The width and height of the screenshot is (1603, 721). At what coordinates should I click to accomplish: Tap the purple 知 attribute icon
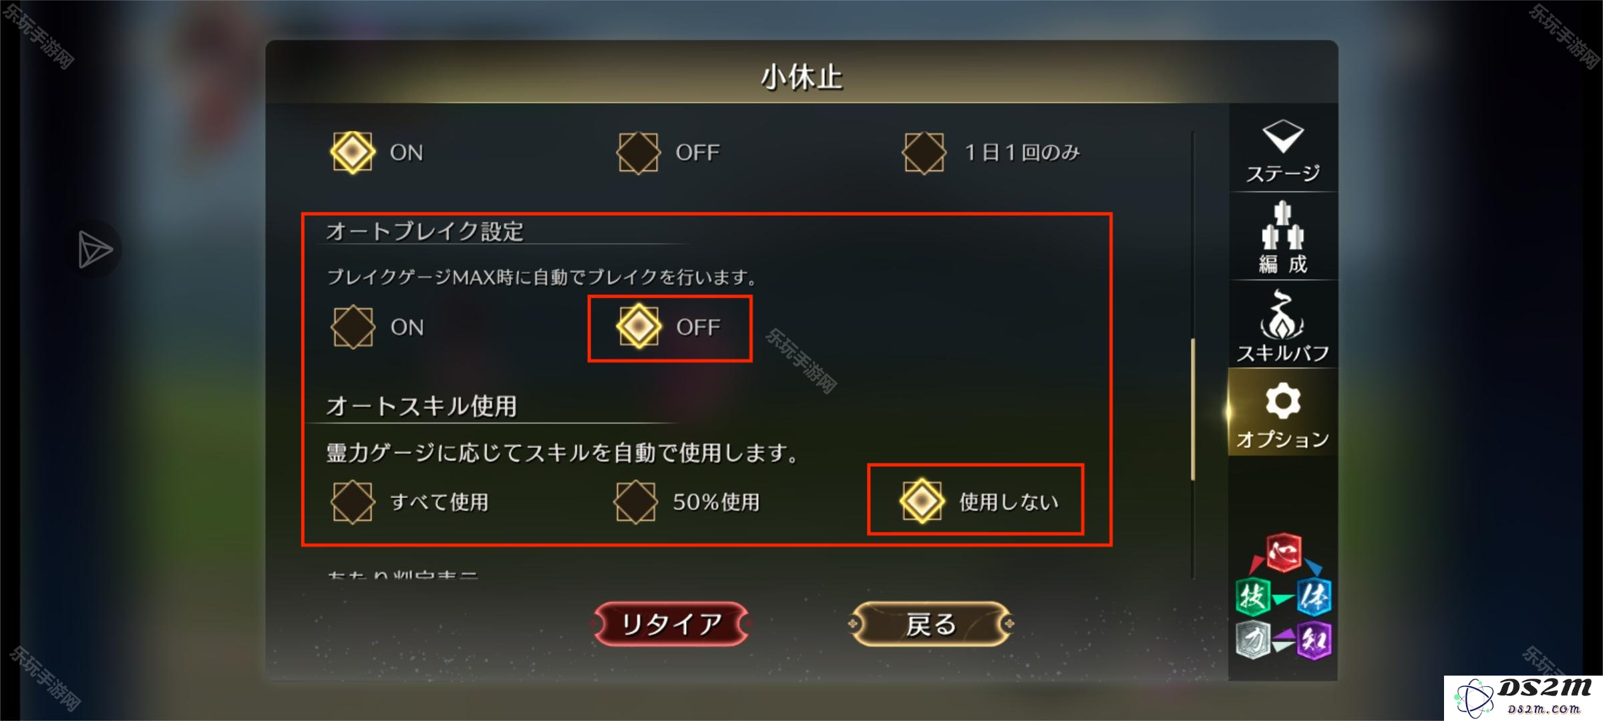coord(1314,640)
